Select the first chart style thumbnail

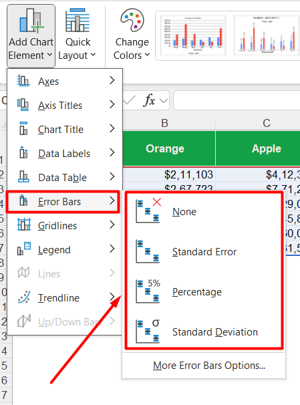[193, 35]
